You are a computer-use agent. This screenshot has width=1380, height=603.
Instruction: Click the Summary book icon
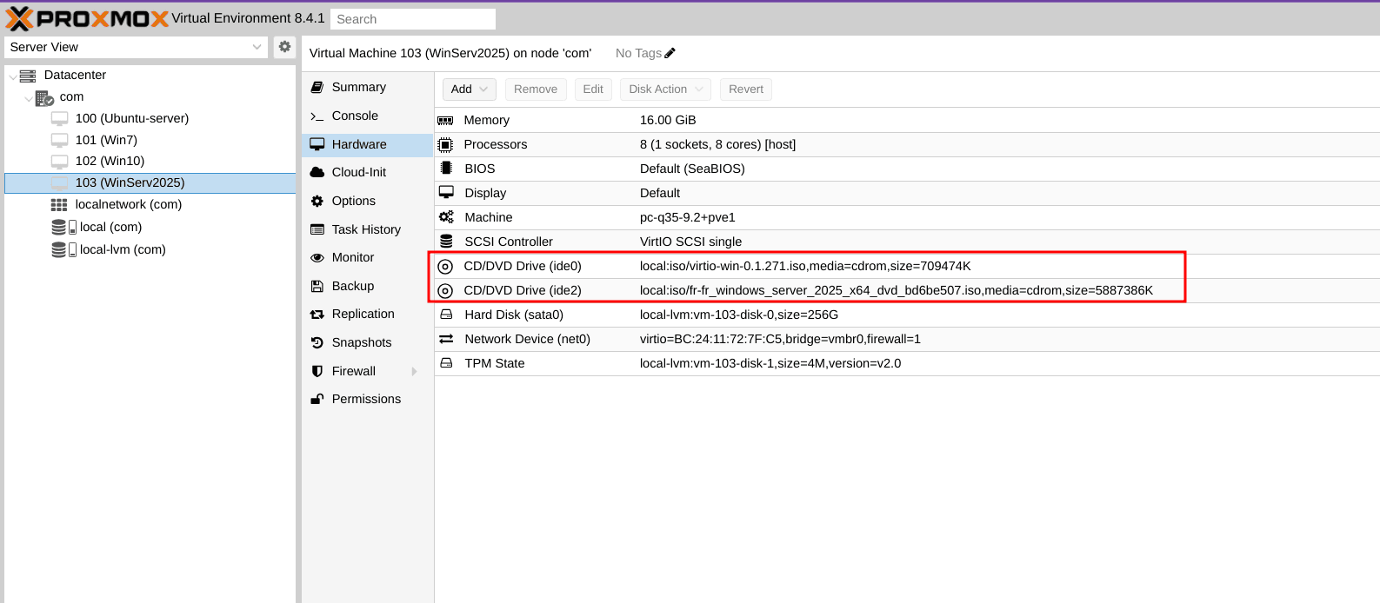tap(317, 87)
